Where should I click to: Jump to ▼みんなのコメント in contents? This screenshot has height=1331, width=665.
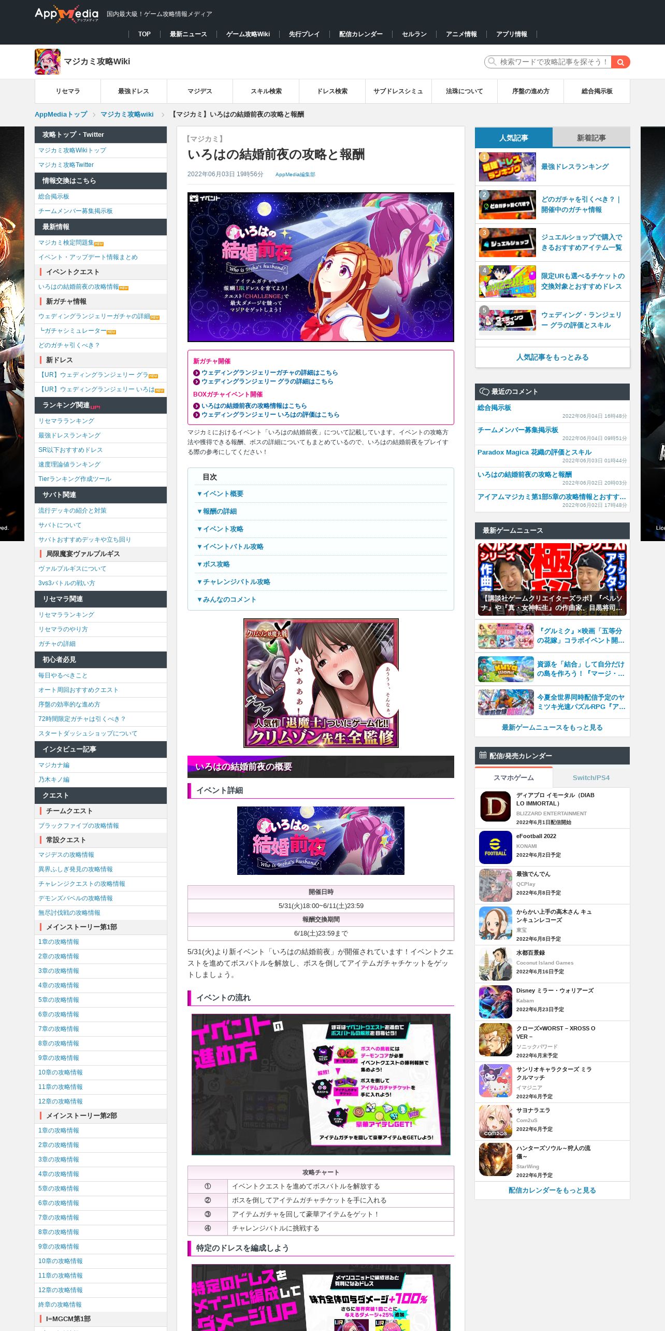click(227, 600)
